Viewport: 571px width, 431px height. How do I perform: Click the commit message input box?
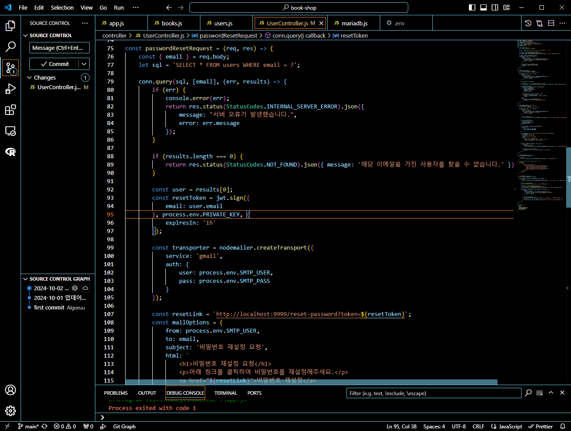click(60, 48)
